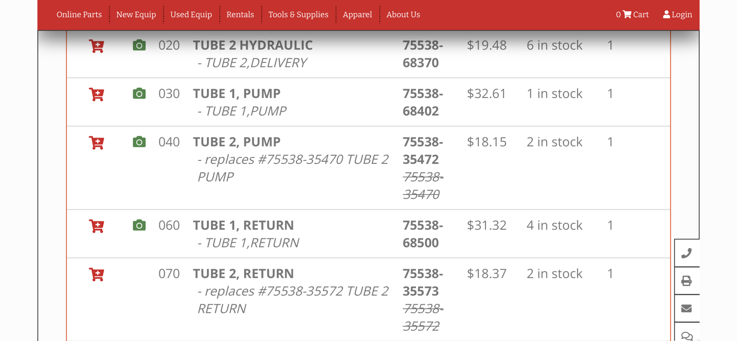Open photo for TUBE 2, PUMP
The width and height of the screenshot is (737, 341).
pos(139,142)
